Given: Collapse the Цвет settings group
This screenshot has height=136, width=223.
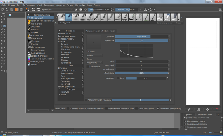Looking at the screenshot, I should pos(59,65).
